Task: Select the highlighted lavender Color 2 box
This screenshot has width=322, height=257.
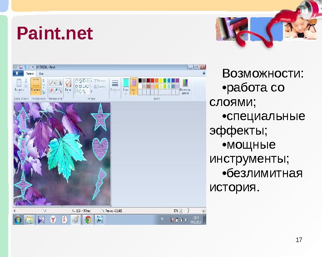Action: 134,86
